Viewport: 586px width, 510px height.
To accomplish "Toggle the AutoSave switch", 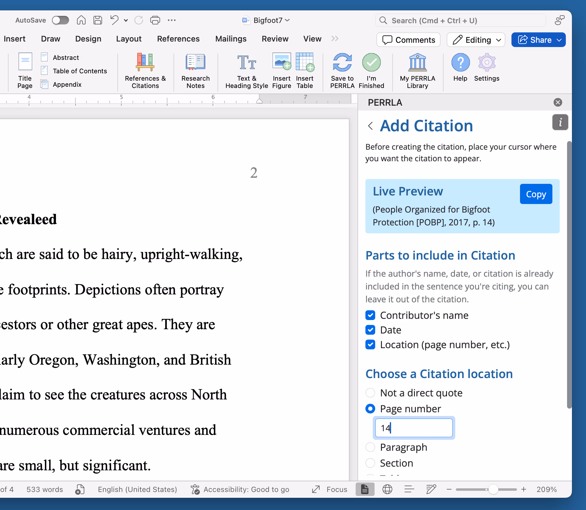I will [60, 20].
